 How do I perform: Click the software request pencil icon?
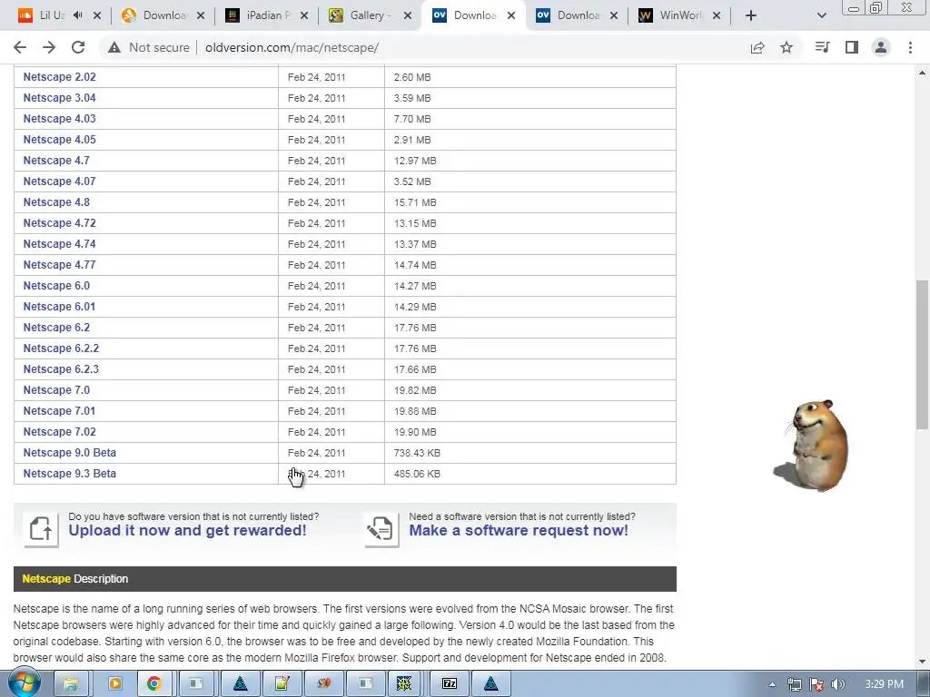pos(381,529)
